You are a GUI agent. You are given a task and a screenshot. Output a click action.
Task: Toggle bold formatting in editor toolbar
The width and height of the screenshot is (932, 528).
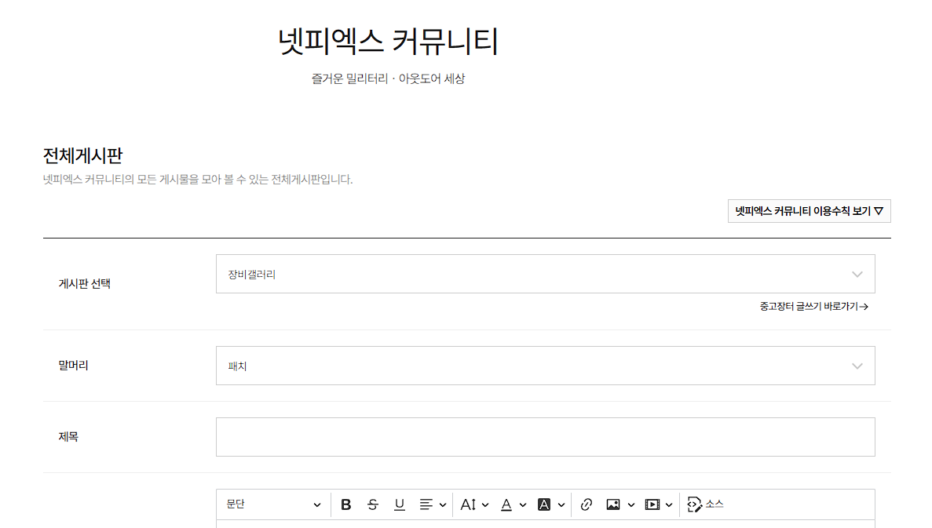(346, 504)
